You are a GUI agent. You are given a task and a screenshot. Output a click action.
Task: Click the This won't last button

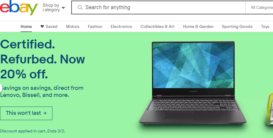tap(26, 113)
